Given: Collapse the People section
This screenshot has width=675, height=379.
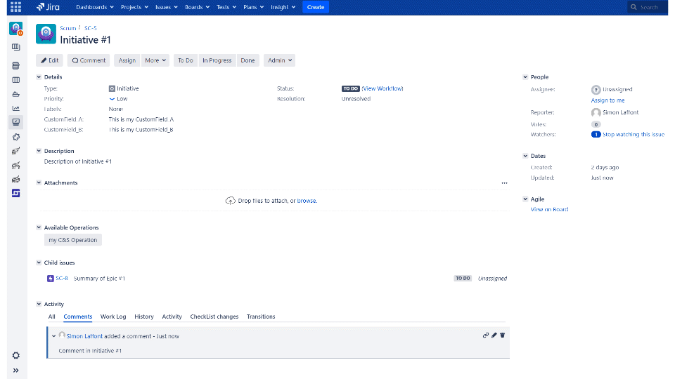Looking at the screenshot, I should tap(525, 77).
